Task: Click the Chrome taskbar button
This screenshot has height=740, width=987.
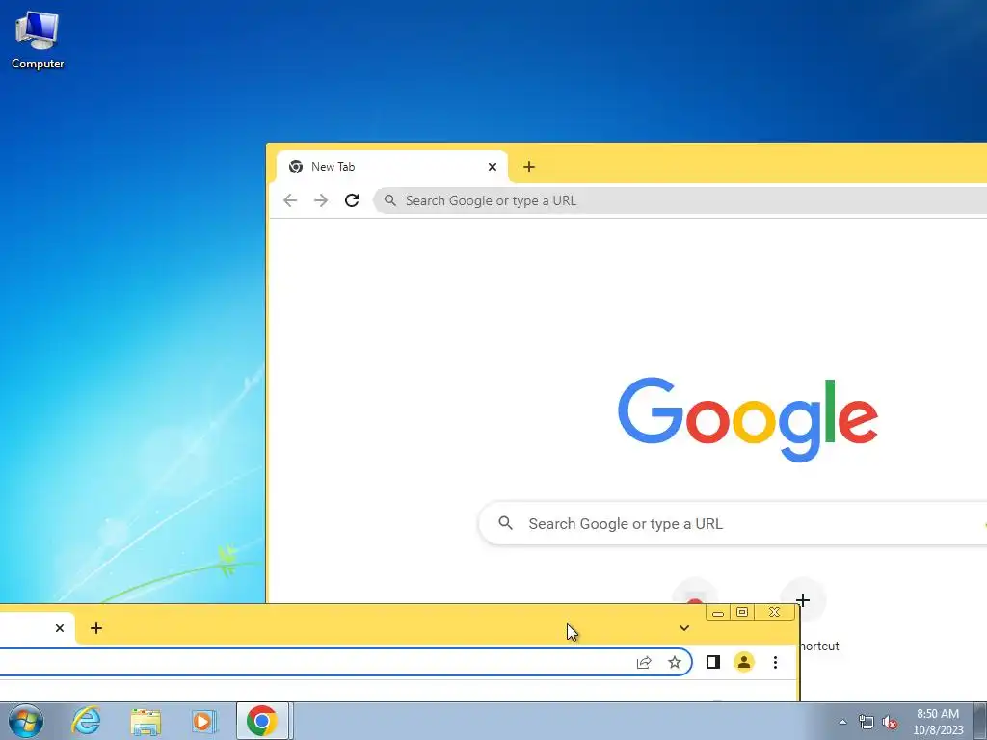Action: tap(262, 721)
